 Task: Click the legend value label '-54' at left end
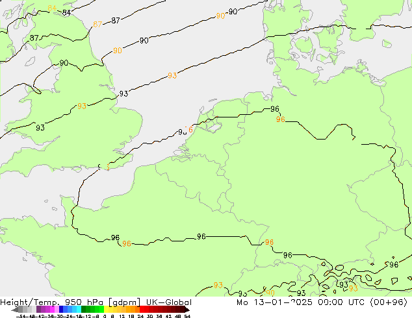[x=21, y=317]
